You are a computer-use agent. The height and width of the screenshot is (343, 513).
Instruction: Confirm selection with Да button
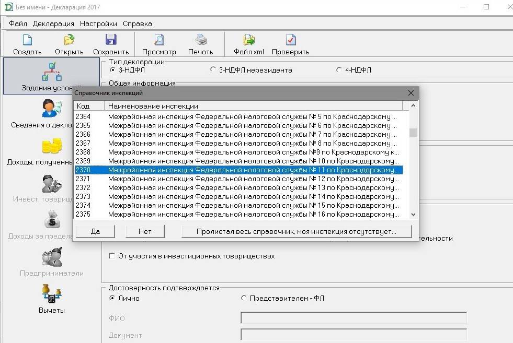(x=95, y=231)
